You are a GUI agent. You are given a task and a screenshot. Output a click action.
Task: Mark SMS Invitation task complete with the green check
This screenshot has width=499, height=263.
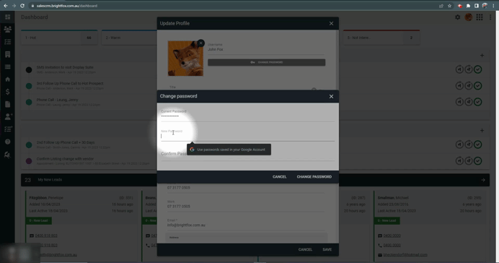[477, 69]
